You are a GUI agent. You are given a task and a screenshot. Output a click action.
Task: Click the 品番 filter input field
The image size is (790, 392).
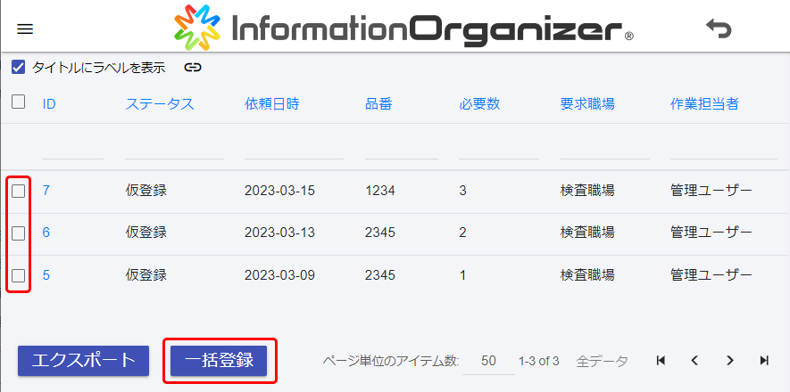tap(401, 147)
